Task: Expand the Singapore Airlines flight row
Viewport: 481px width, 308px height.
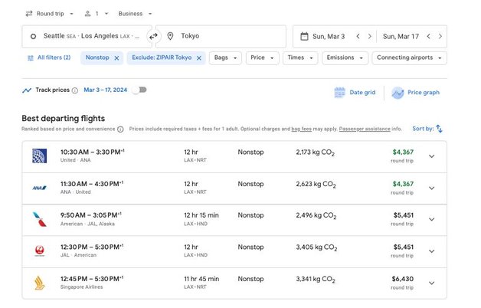Action: click(x=432, y=283)
